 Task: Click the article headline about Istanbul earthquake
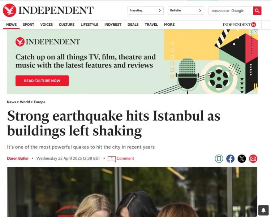[x=113, y=123]
